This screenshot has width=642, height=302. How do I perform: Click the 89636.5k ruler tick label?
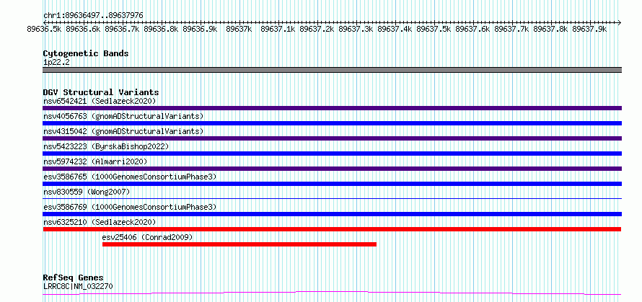44,29
